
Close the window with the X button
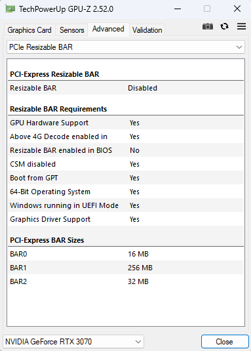(x=237, y=9)
